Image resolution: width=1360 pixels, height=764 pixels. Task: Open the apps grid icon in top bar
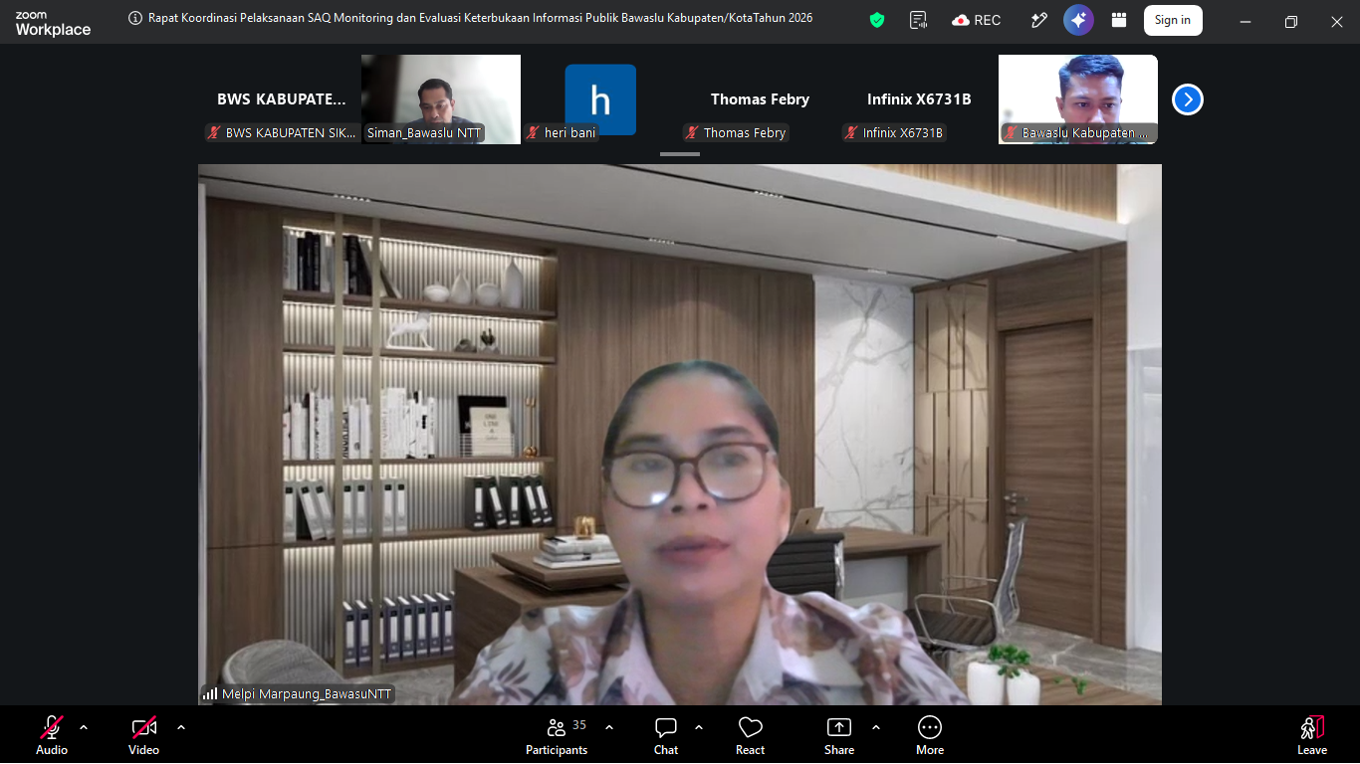coord(1119,20)
